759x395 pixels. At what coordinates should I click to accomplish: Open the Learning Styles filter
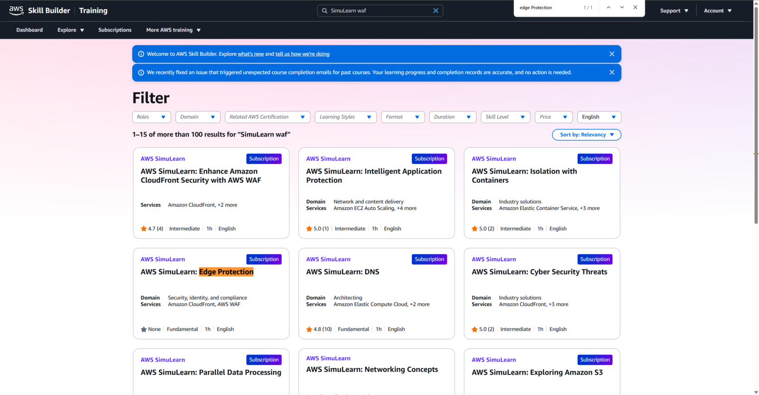[345, 117]
